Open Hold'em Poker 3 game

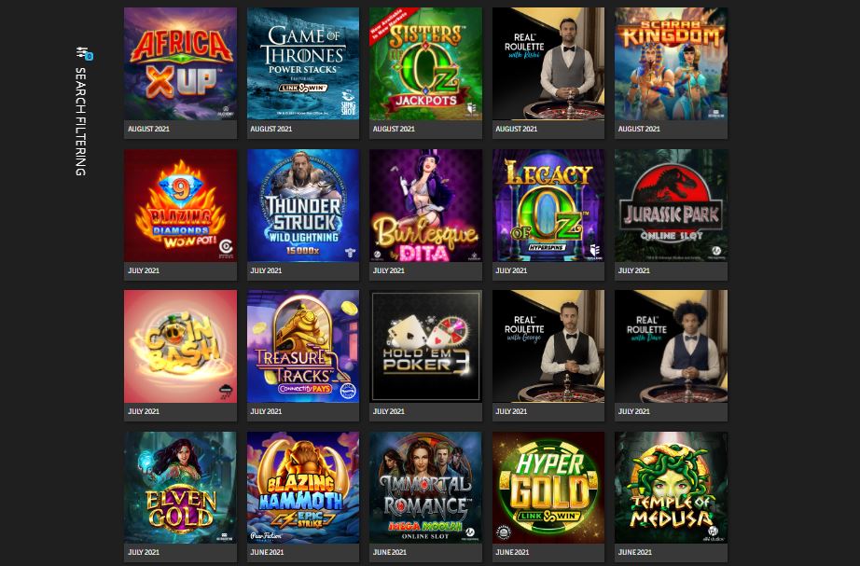[425, 346]
